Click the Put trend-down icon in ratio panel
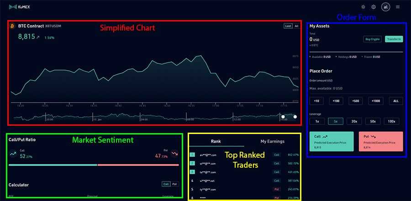The height and width of the screenshot is (201, 411). (x=174, y=154)
